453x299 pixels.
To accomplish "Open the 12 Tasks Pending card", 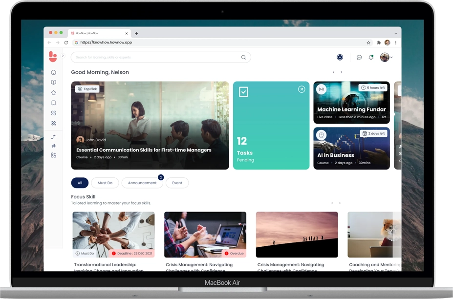I will [271, 126].
